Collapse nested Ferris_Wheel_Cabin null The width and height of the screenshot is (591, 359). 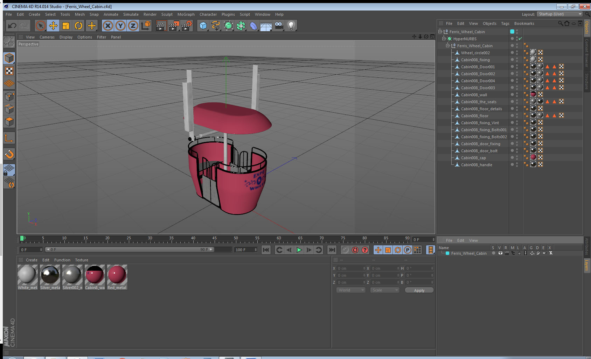[448, 45]
